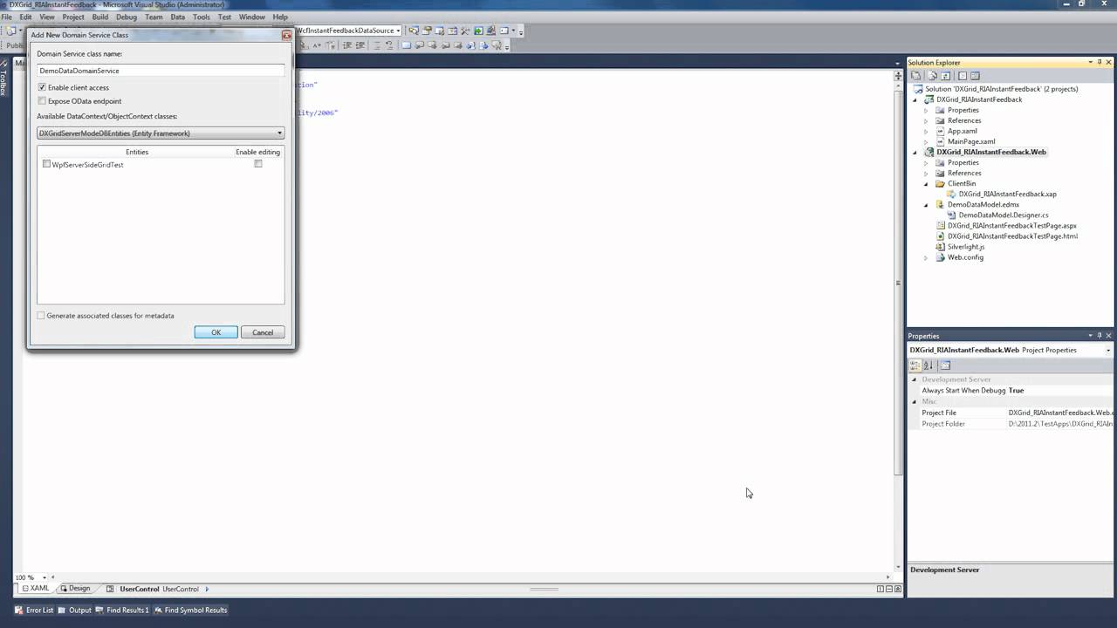Open the View menu
This screenshot has width=1117, height=628.
pos(47,17)
